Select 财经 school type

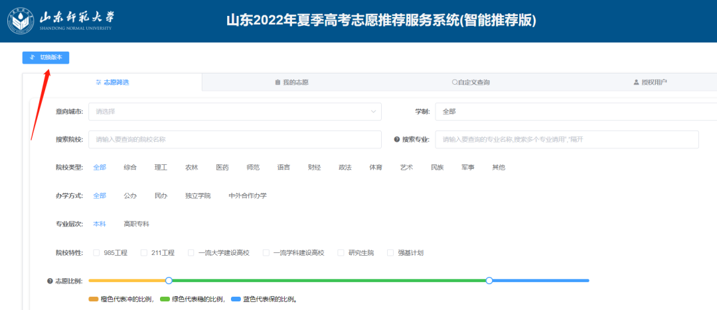(x=314, y=168)
